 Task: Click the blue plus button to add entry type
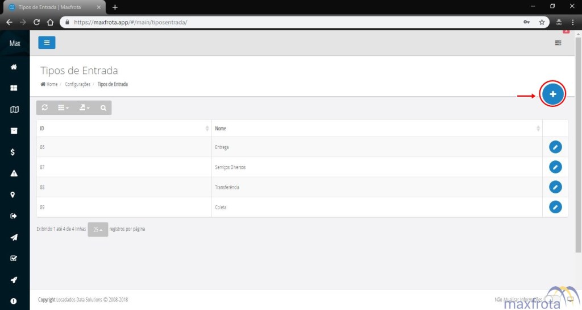552,94
